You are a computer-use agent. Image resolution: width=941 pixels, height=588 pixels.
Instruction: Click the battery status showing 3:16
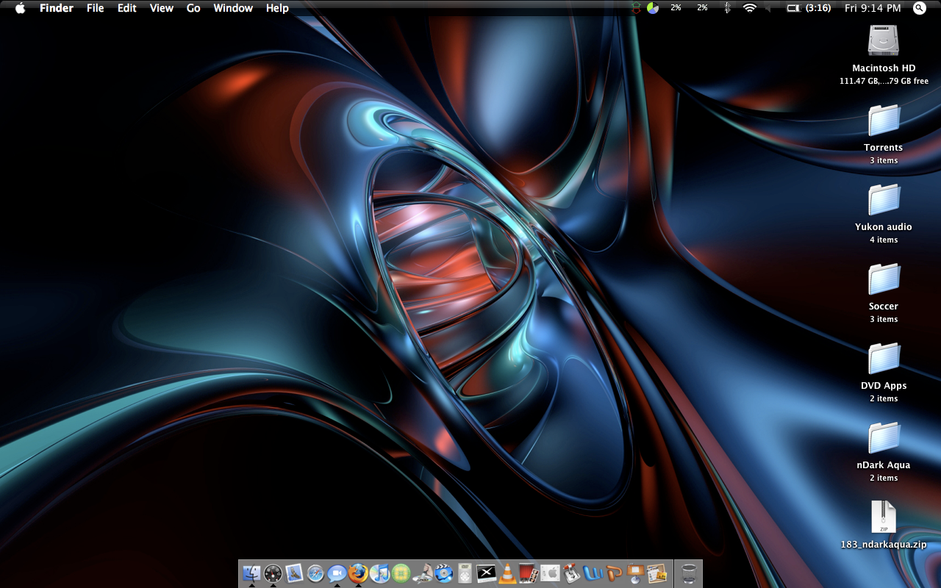[x=809, y=8]
